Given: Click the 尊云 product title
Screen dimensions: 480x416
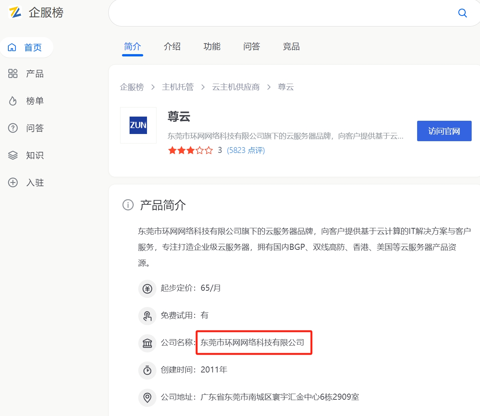Looking at the screenshot, I should (179, 116).
